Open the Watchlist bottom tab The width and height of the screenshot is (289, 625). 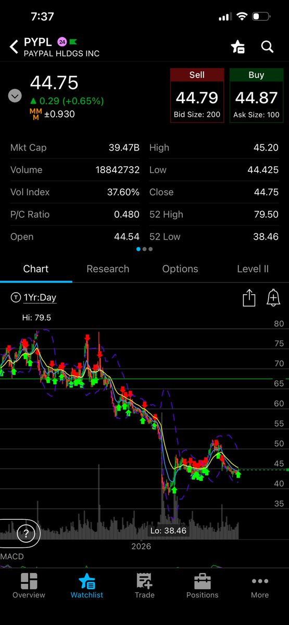pos(87,585)
